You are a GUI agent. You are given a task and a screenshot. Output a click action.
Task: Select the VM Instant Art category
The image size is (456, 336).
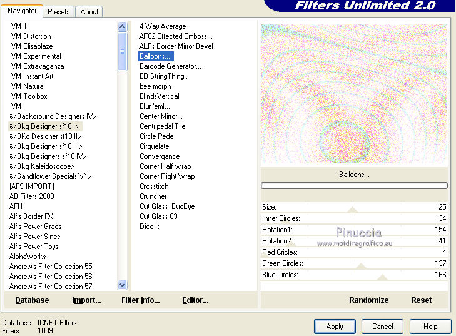tap(32, 76)
